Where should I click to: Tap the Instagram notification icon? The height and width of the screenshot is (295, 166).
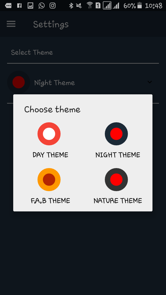[53, 6]
